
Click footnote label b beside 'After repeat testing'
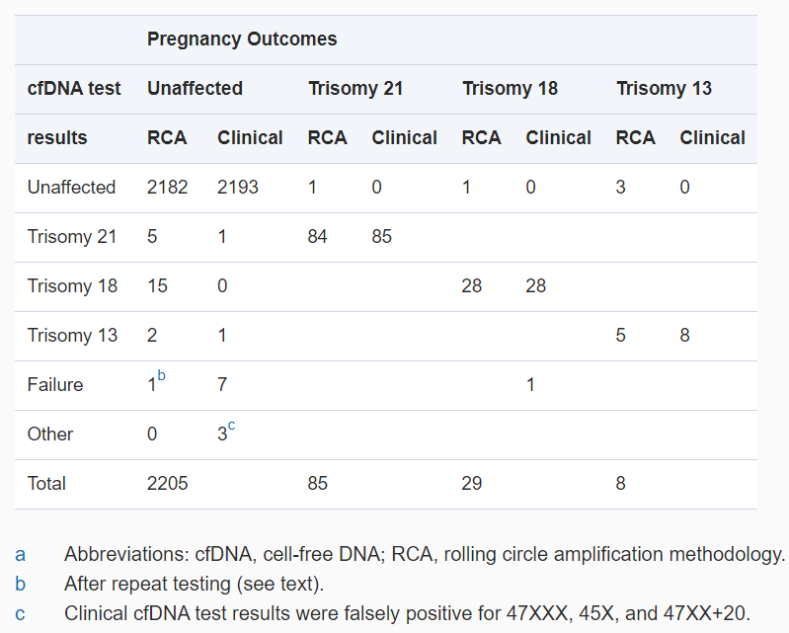21,583
